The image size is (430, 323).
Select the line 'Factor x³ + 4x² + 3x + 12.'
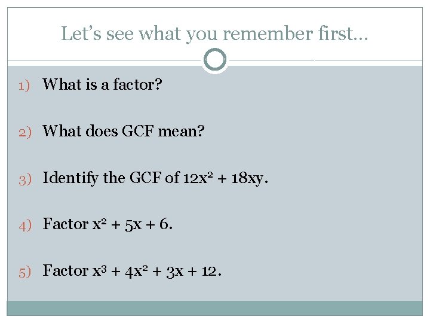point(132,271)
